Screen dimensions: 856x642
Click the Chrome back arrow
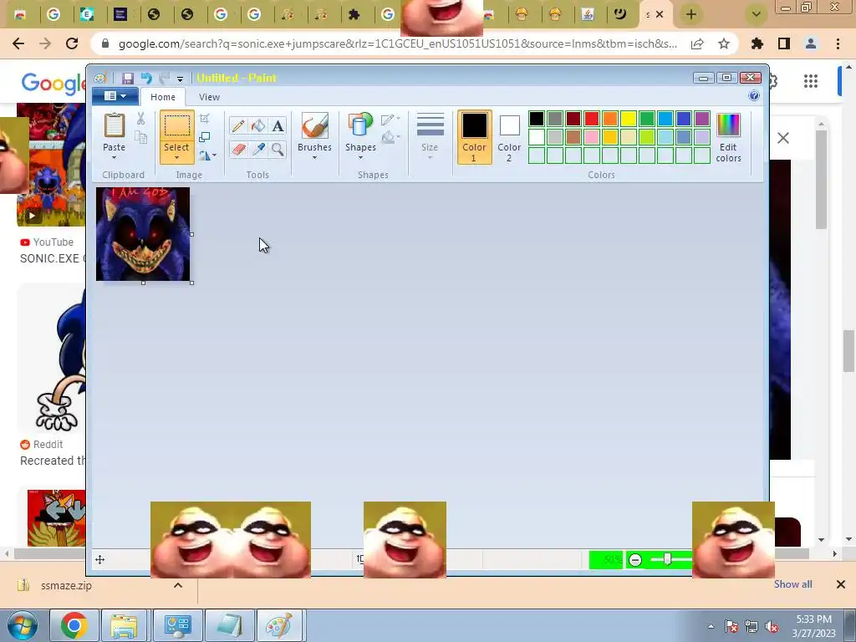(18, 43)
